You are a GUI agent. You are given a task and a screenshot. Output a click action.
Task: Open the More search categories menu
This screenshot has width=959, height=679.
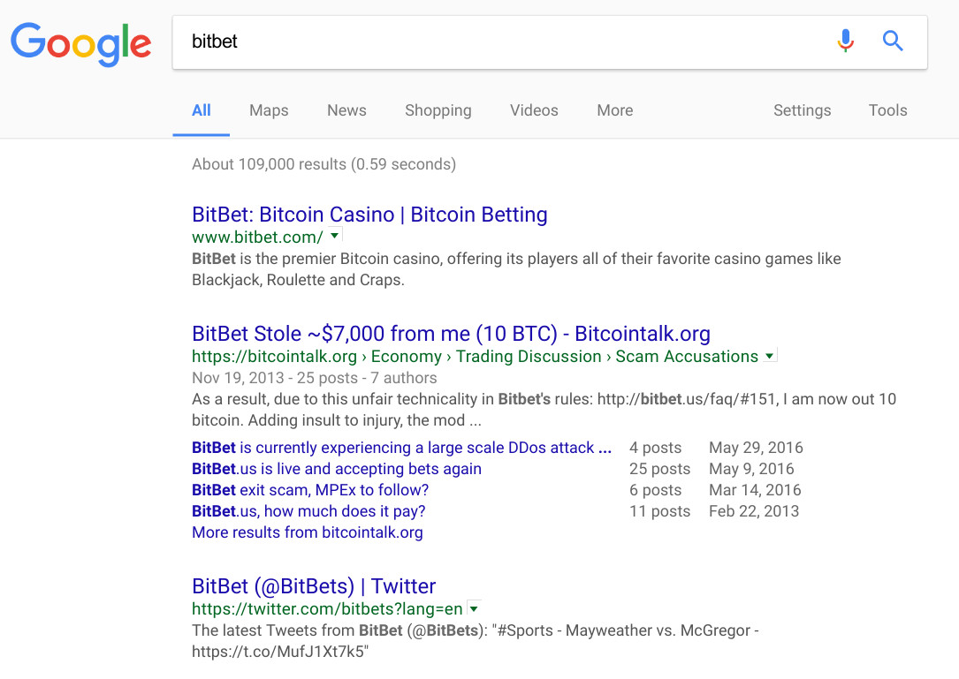coord(614,110)
